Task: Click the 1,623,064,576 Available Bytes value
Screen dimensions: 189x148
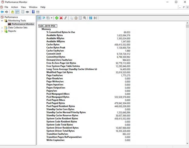Action: coord(124,35)
